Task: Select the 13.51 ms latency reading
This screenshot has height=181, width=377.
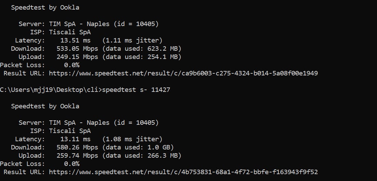Action: [75, 40]
